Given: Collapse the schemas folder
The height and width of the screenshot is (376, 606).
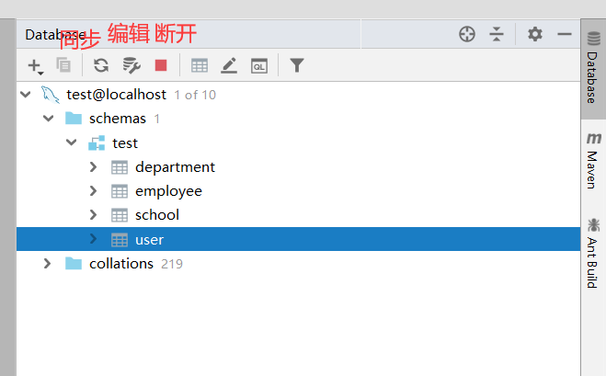Looking at the screenshot, I should [49, 119].
